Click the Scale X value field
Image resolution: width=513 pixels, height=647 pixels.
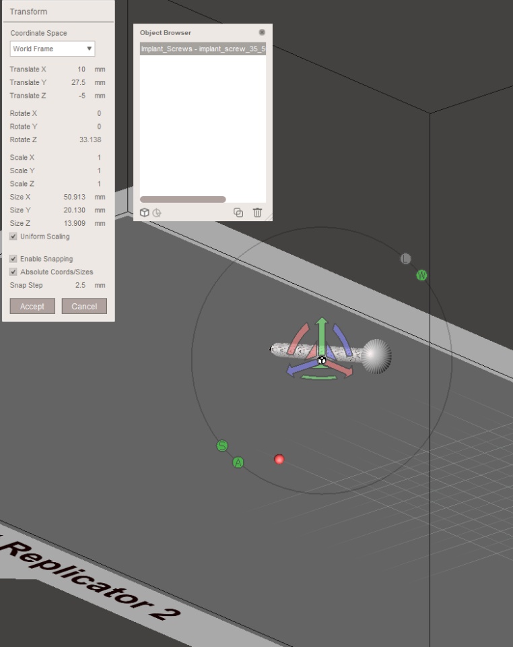coord(99,158)
